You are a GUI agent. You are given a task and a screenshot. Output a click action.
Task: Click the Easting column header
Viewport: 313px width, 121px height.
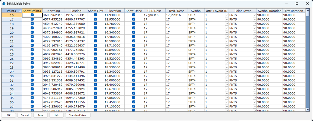[76, 11]
